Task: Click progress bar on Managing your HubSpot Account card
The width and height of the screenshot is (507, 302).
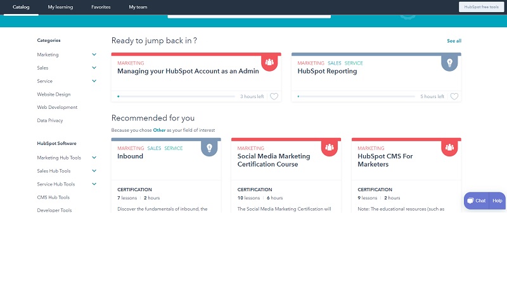Action: tap(176, 96)
